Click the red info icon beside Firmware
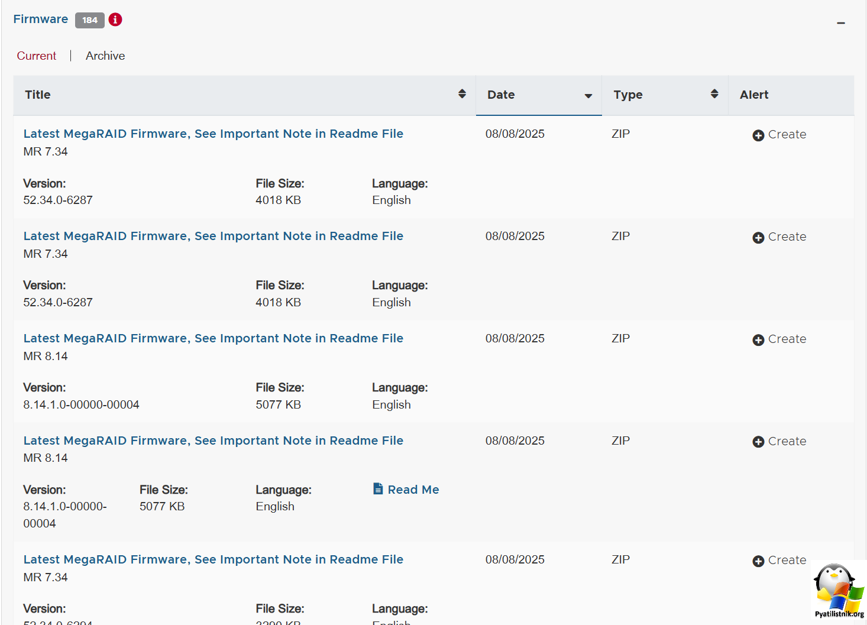 tap(115, 20)
